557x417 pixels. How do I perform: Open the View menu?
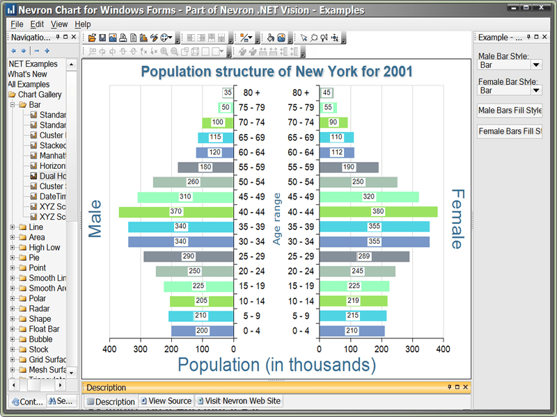58,24
